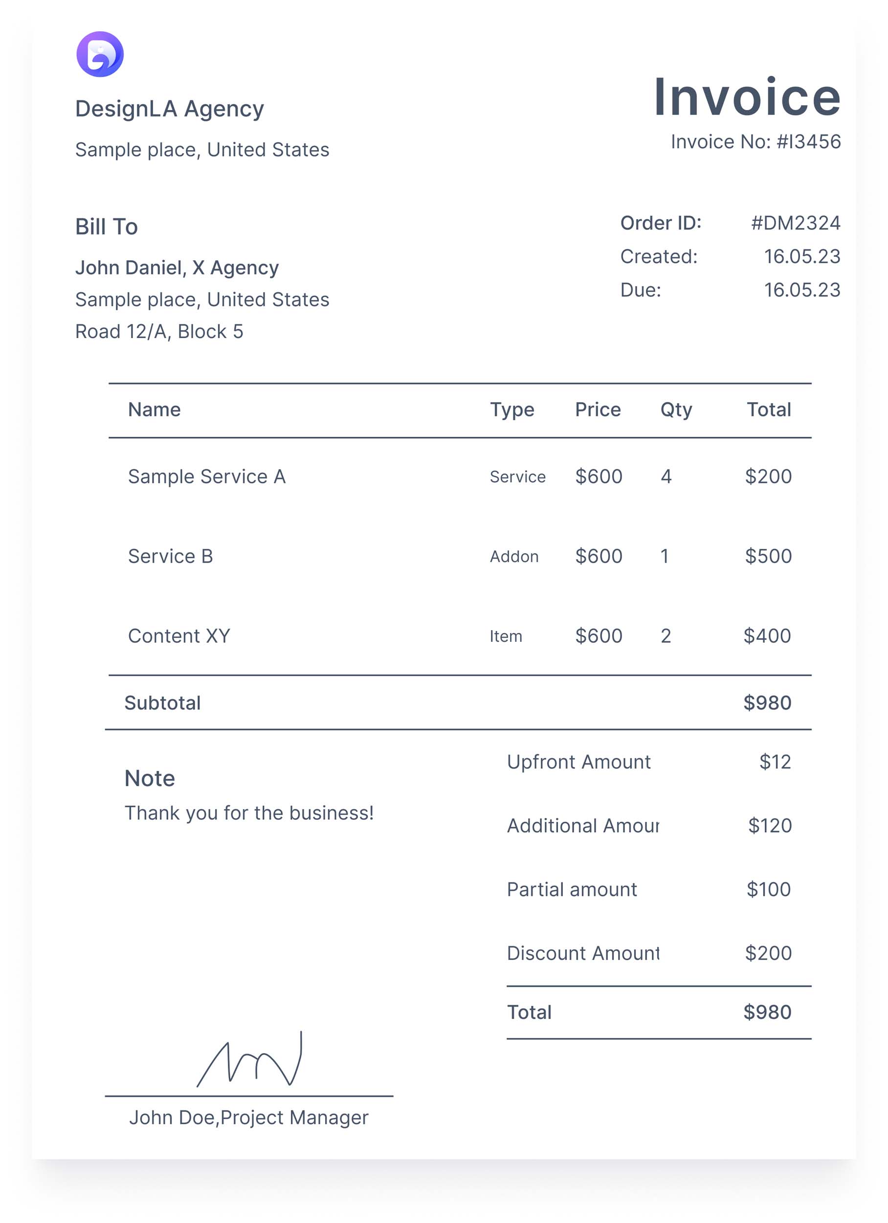
Task: Click the Order ID value #DM2324
Action: click(x=795, y=223)
